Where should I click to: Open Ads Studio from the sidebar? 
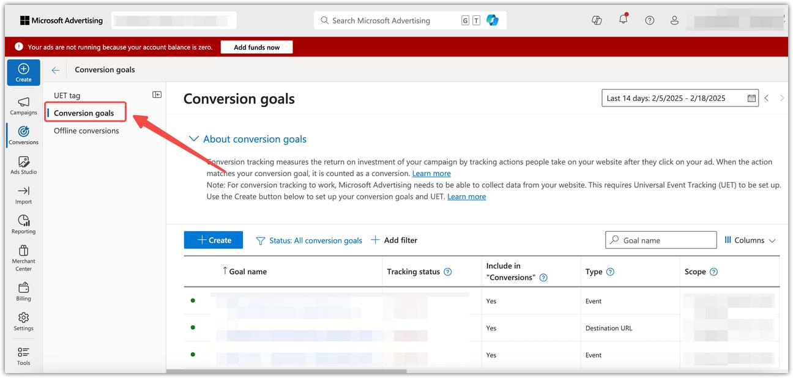point(23,165)
